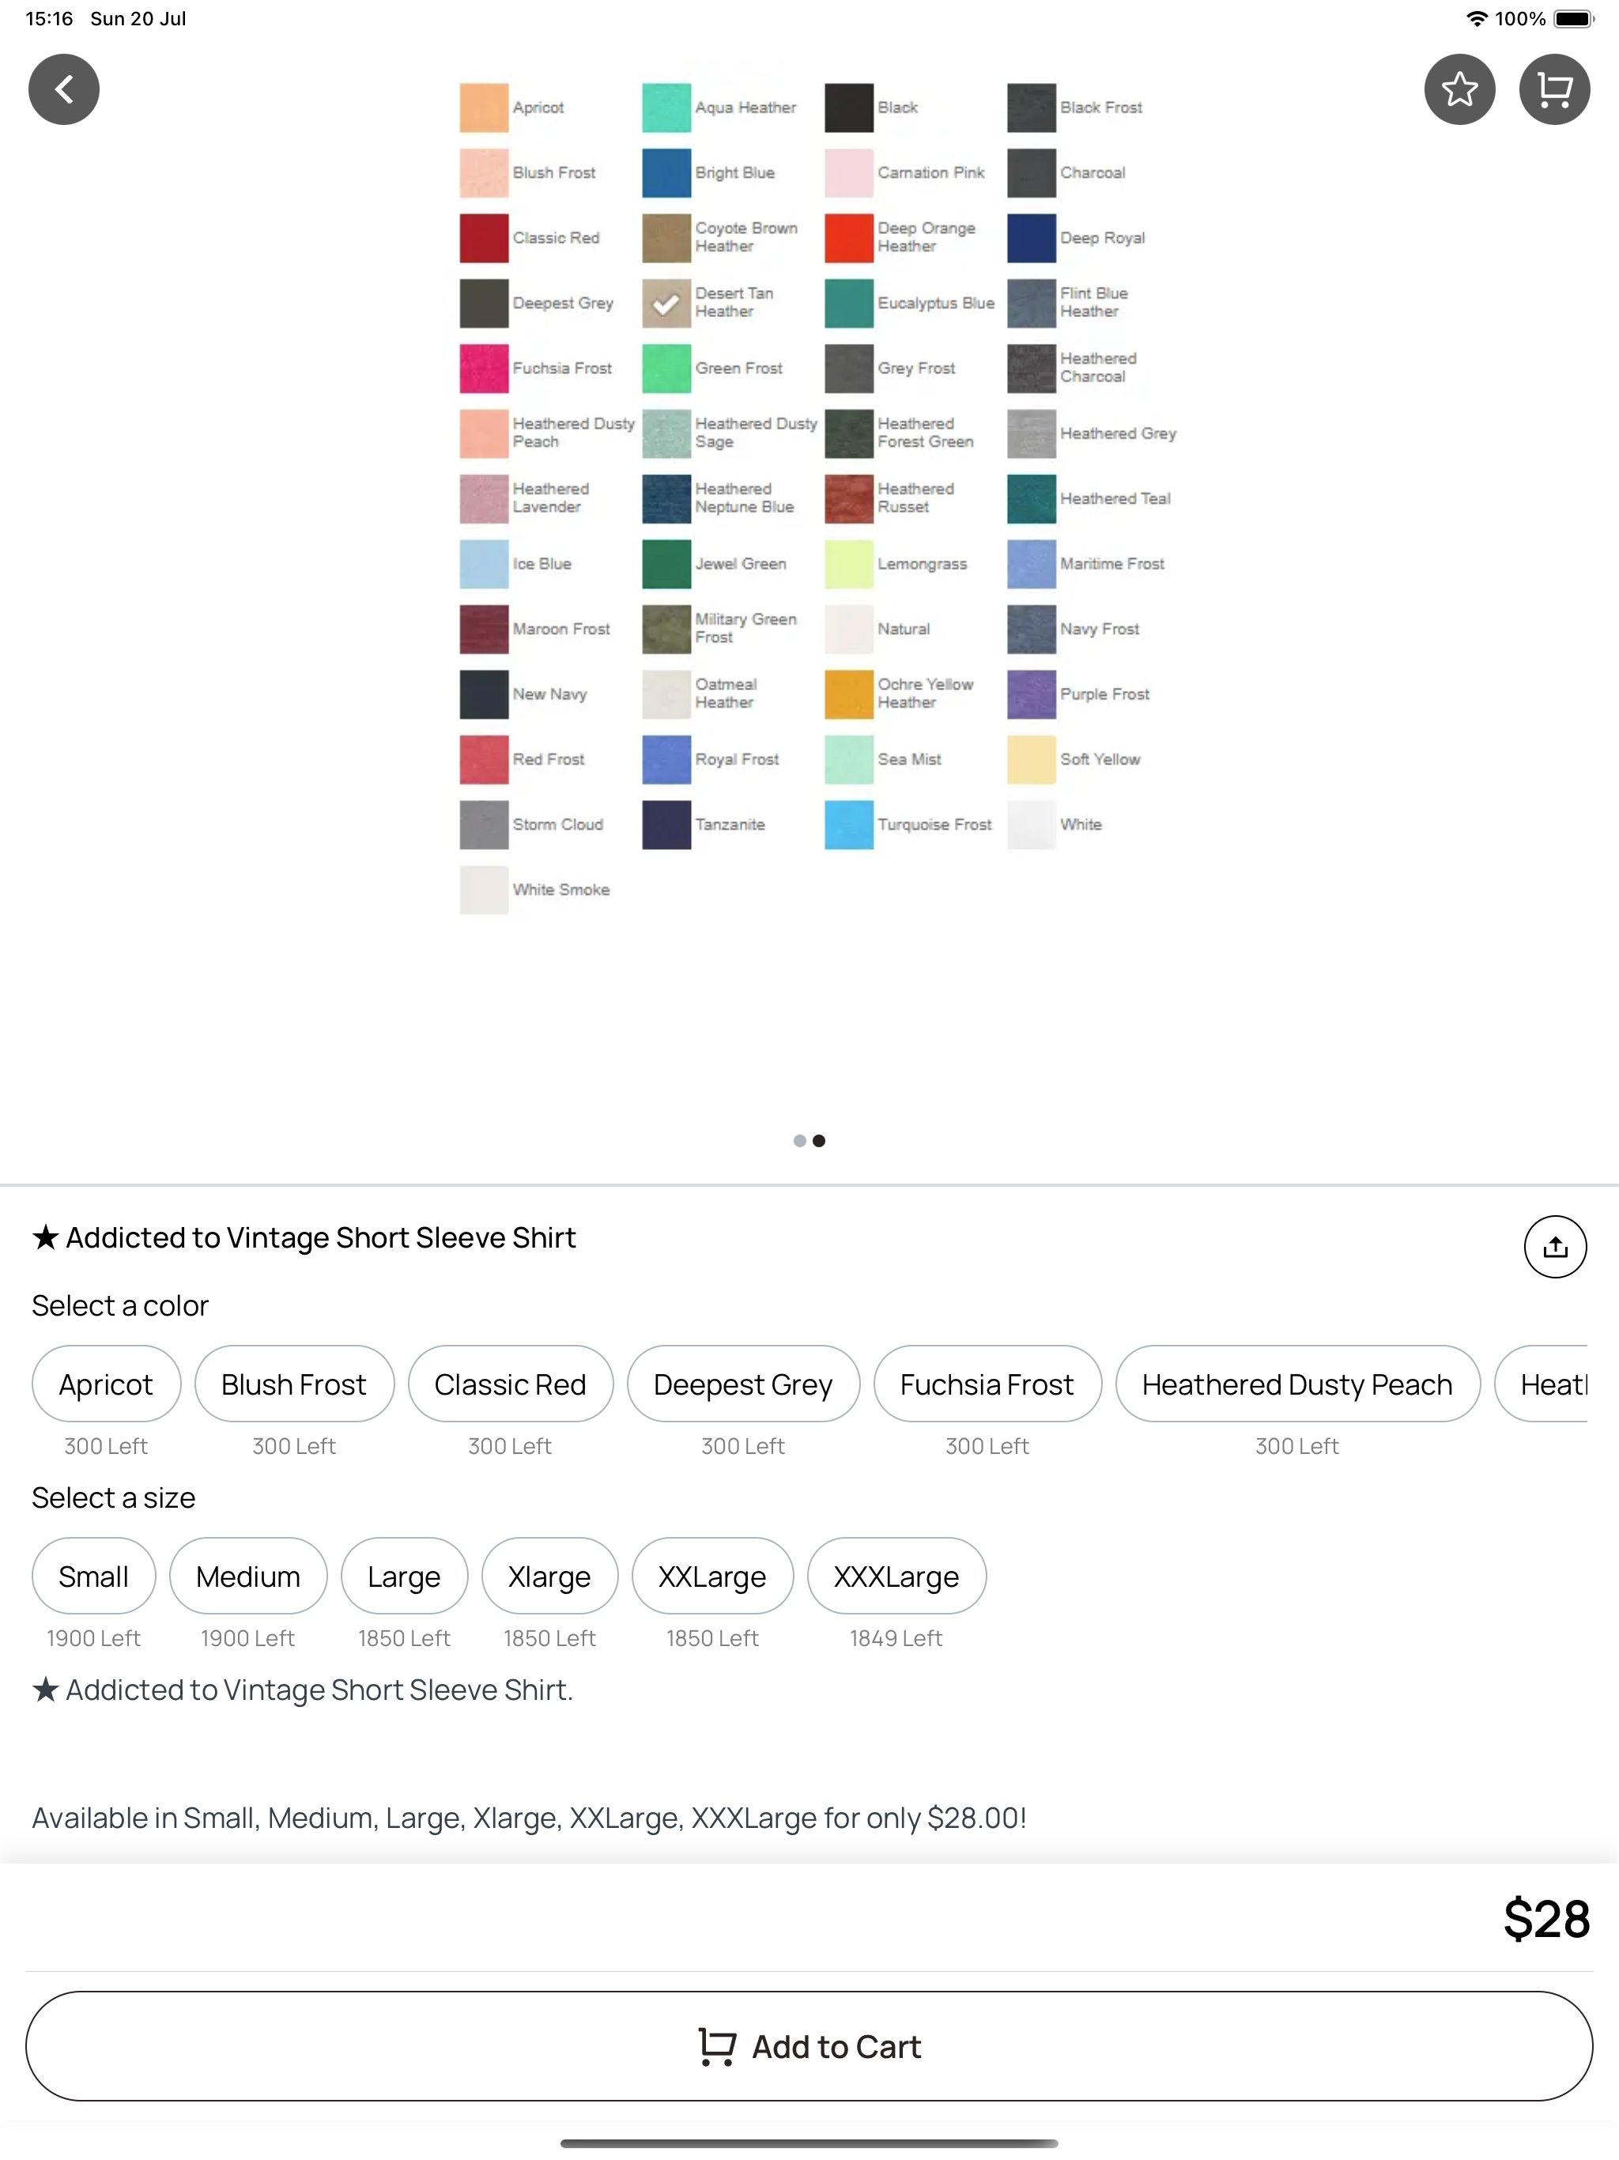Tap the partially visible 'Heat' color pill
This screenshot has width=1619, height=2160.
pos(1541,1384)
